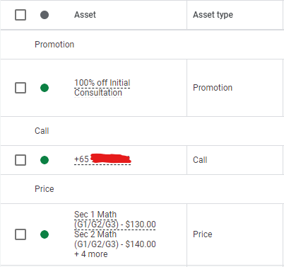This screenshot has width=284, height=267.
Task: Check the Sec 1 Math price row checkbox
Action: point(20,234)
